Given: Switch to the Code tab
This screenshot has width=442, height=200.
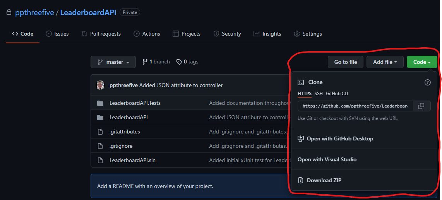Looking at the screenshot, I should click(22, 34).
